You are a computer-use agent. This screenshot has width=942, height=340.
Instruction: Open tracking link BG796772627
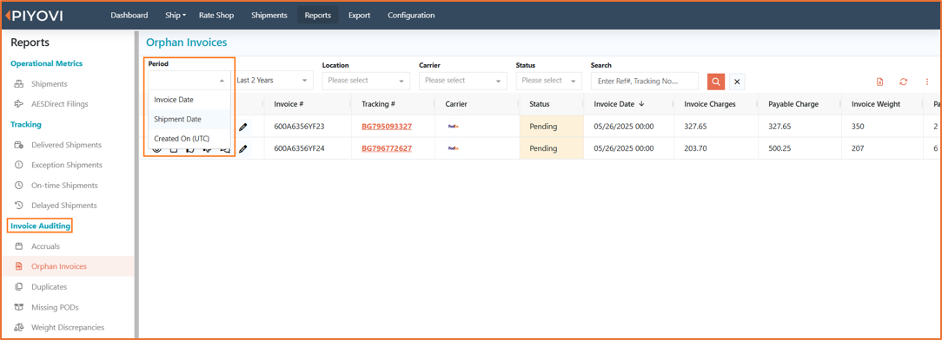tap(387, 148)
